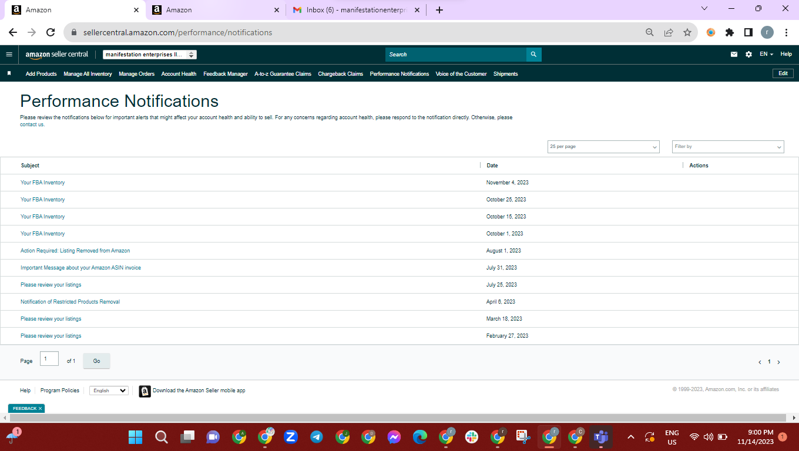The image size is (799, 451).
Task: Click the Amazon Seller Central logo
Action: (57, 54)
